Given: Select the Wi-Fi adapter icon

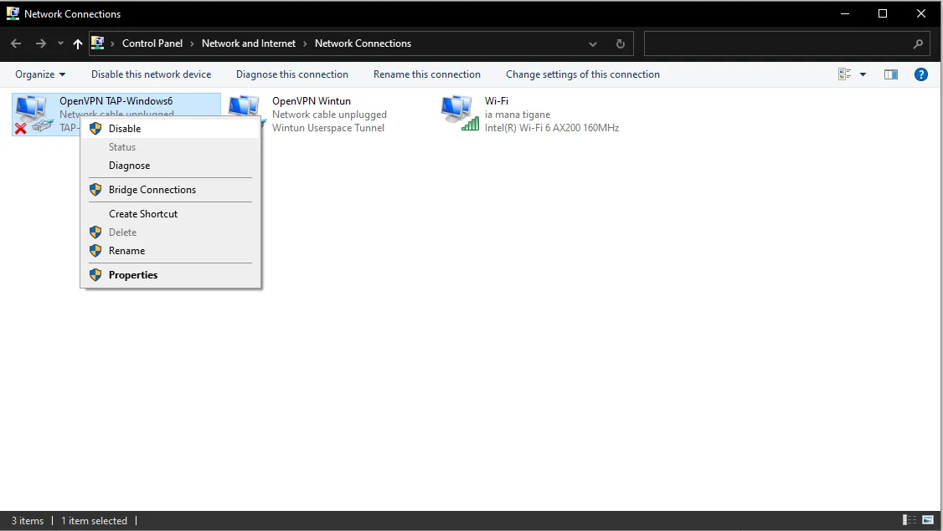Looking at the screenshot, I should (x=460, y=113).
